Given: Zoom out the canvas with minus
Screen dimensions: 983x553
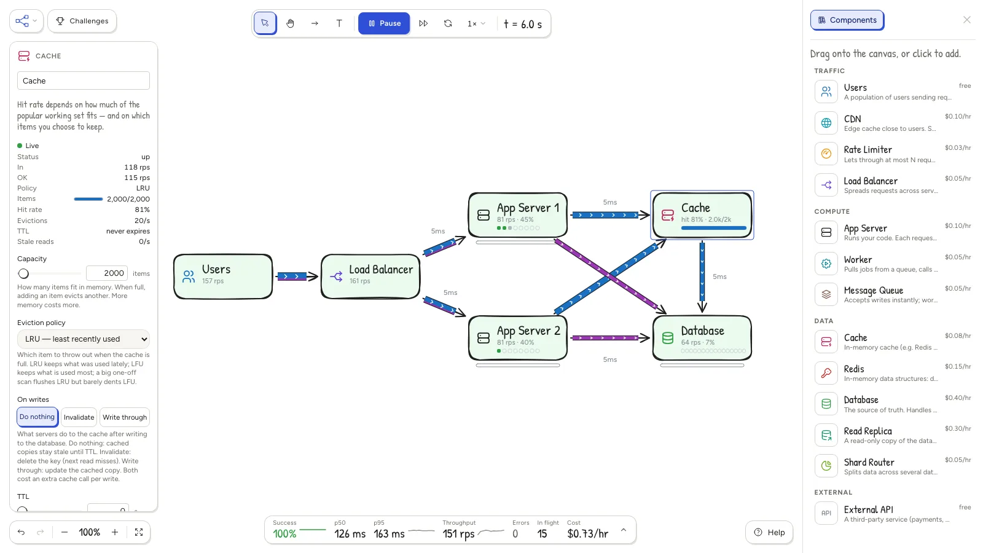Looking at the screenshot, I should 65,532.
